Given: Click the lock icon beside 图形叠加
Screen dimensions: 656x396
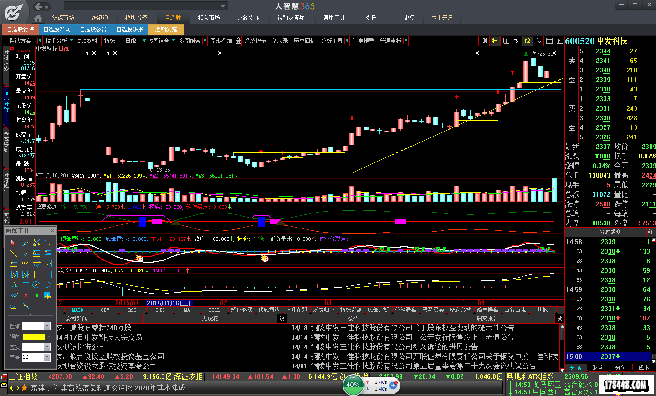Looking at the screenshot, I should (x=239, y=41).
